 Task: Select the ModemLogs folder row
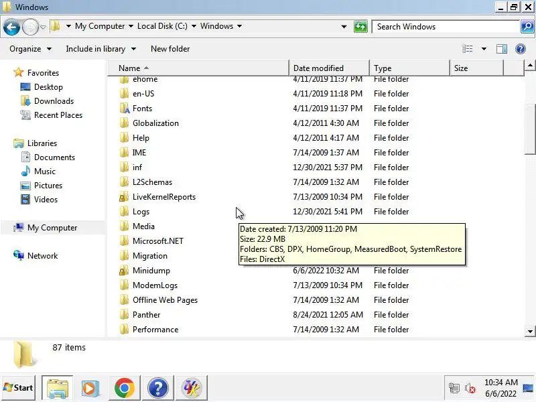[x=316, y=285]
